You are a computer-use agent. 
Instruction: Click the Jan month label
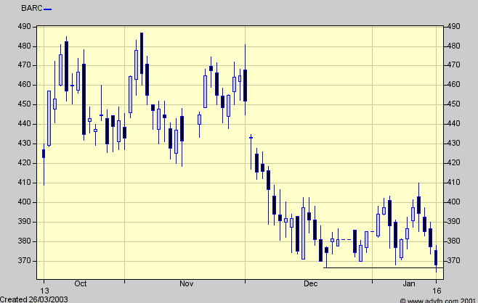point(409,284)
